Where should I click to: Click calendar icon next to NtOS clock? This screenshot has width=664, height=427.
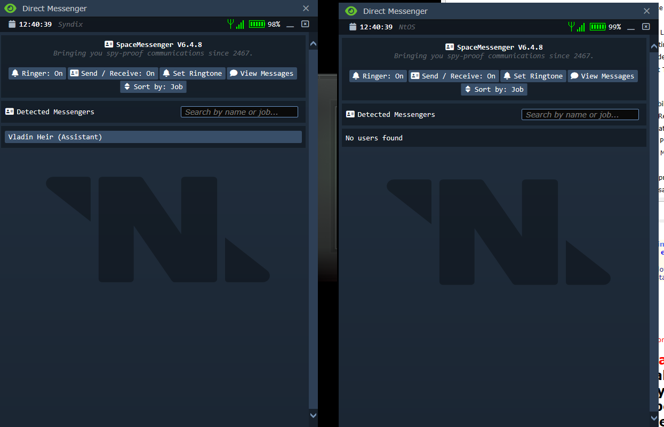pos(353,27)
